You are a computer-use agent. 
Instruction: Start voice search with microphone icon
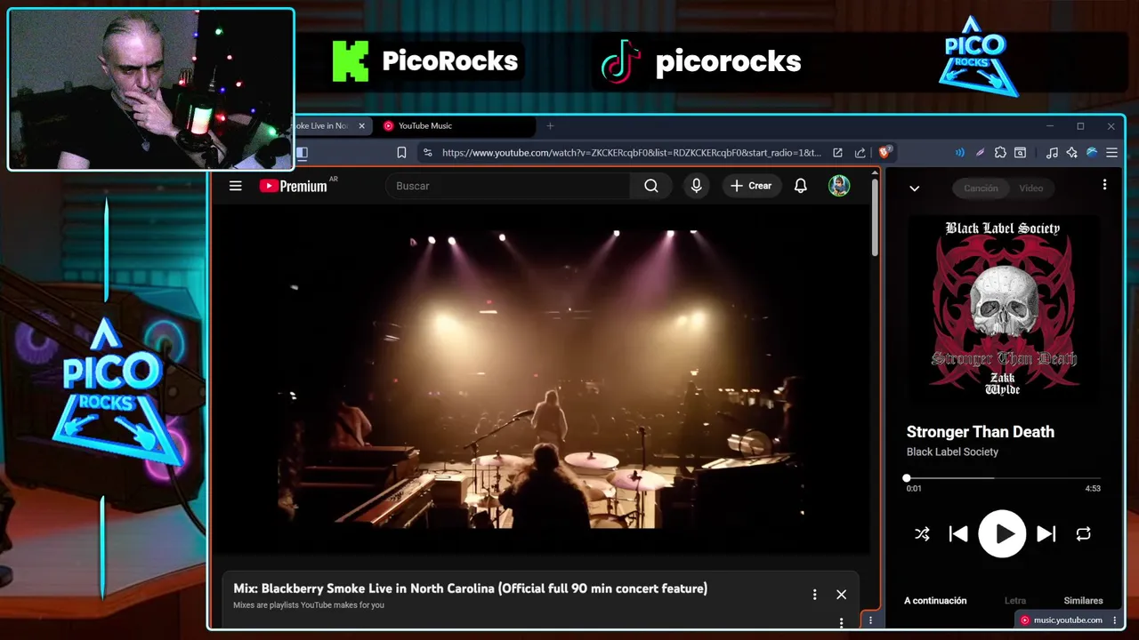point(697,186)
